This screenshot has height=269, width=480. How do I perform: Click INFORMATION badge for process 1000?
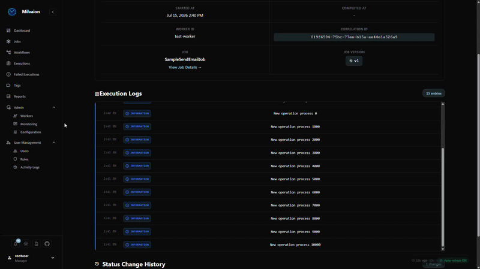(x=137, y=126)
